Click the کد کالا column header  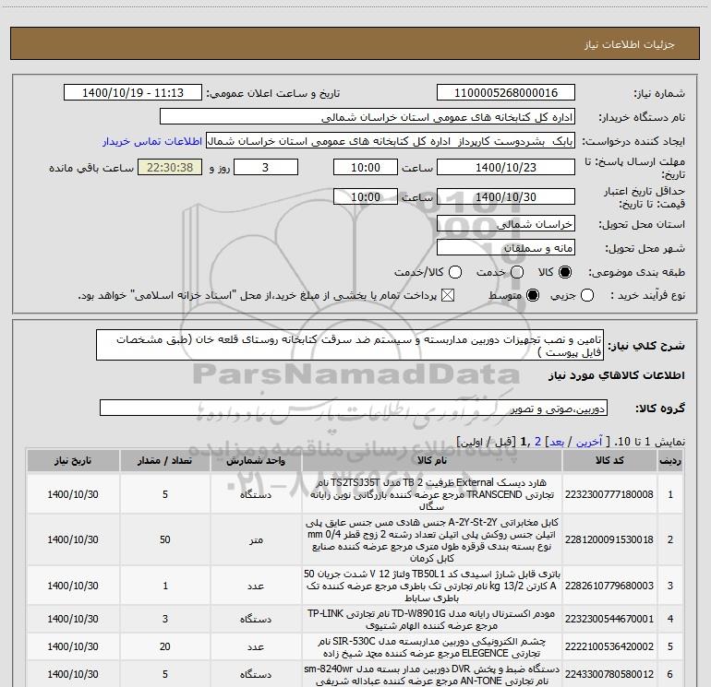[609, 460]
